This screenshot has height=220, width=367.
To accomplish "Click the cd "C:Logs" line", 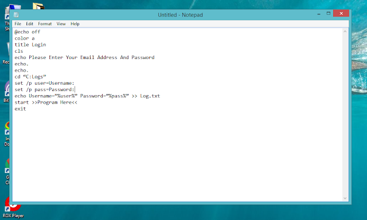I will (30, 77).
